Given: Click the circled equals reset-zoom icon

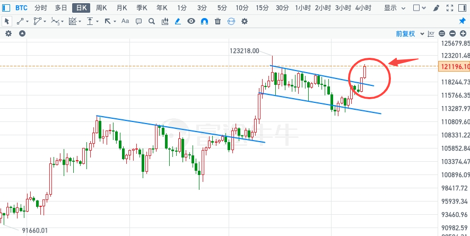Looking at the screenshot, I should pos(442,33).
